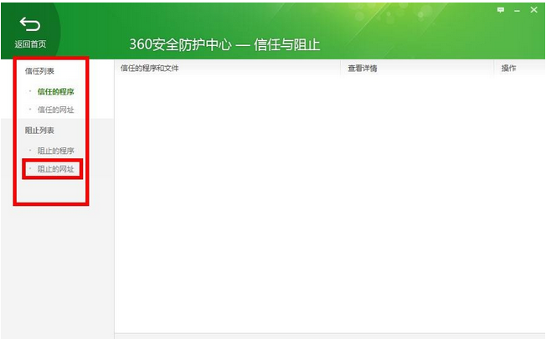Click the 阻止列表 section heading
The width and height of the screenshot is (546, 339).
click(x=39, y=131)
